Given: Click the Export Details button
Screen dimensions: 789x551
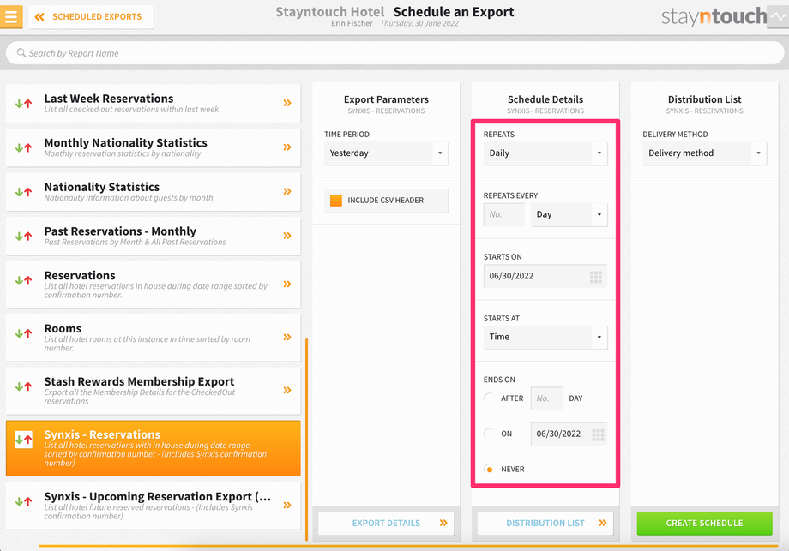Looking at the screenshot, I should [x=386, y=523].
